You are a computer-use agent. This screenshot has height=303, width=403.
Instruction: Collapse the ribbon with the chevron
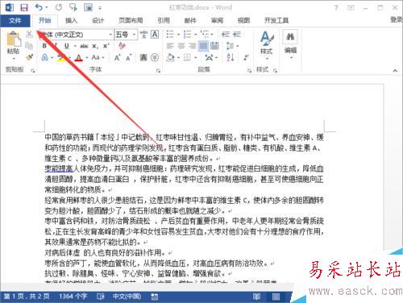(x=395, y=71)
